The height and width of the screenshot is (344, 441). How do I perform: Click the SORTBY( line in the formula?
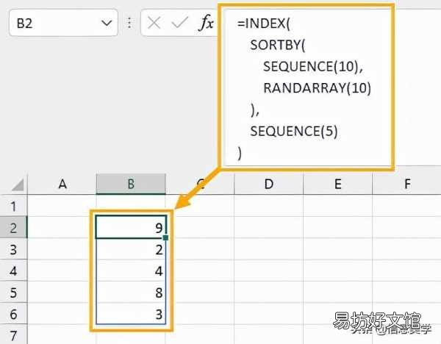278,45
